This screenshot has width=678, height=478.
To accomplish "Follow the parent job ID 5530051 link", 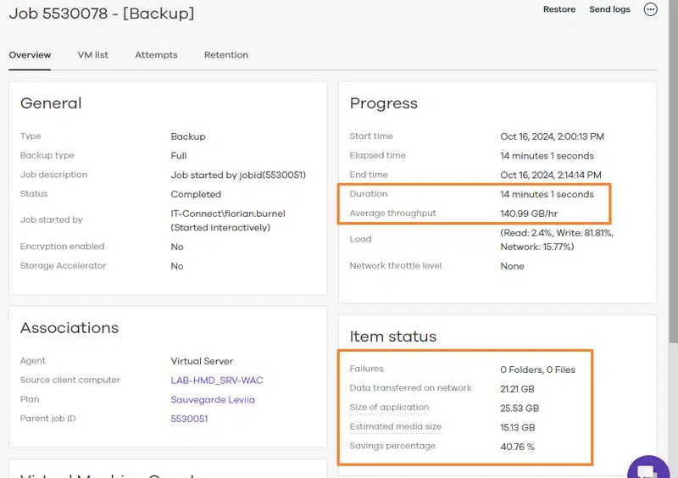I will click(189, 419).
